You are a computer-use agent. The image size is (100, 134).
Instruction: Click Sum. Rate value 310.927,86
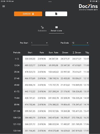click(x=53, y=111)
